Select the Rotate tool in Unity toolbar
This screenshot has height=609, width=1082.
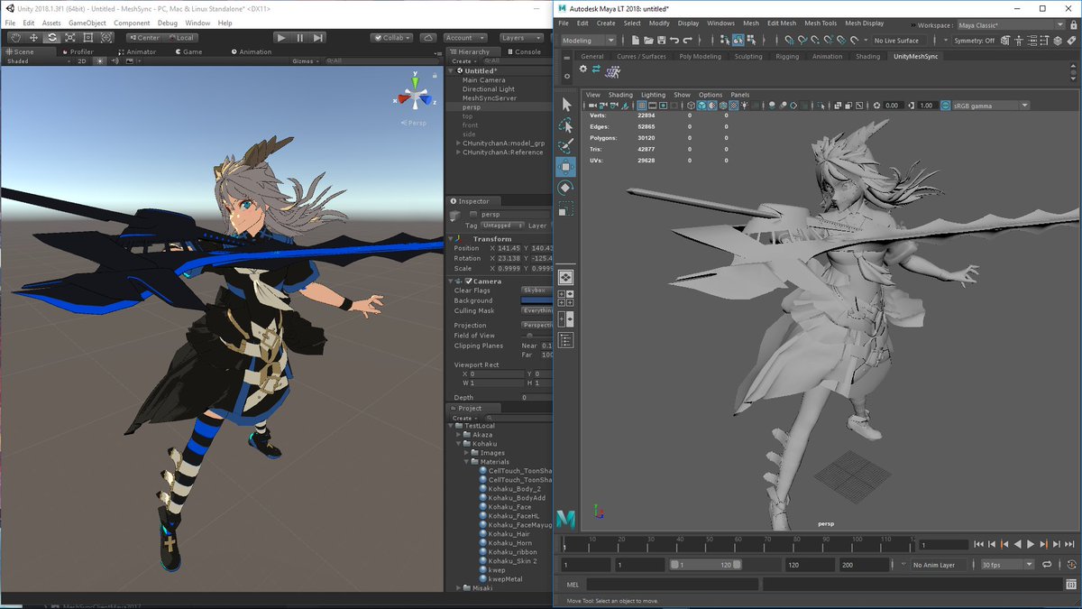point(51,38)
